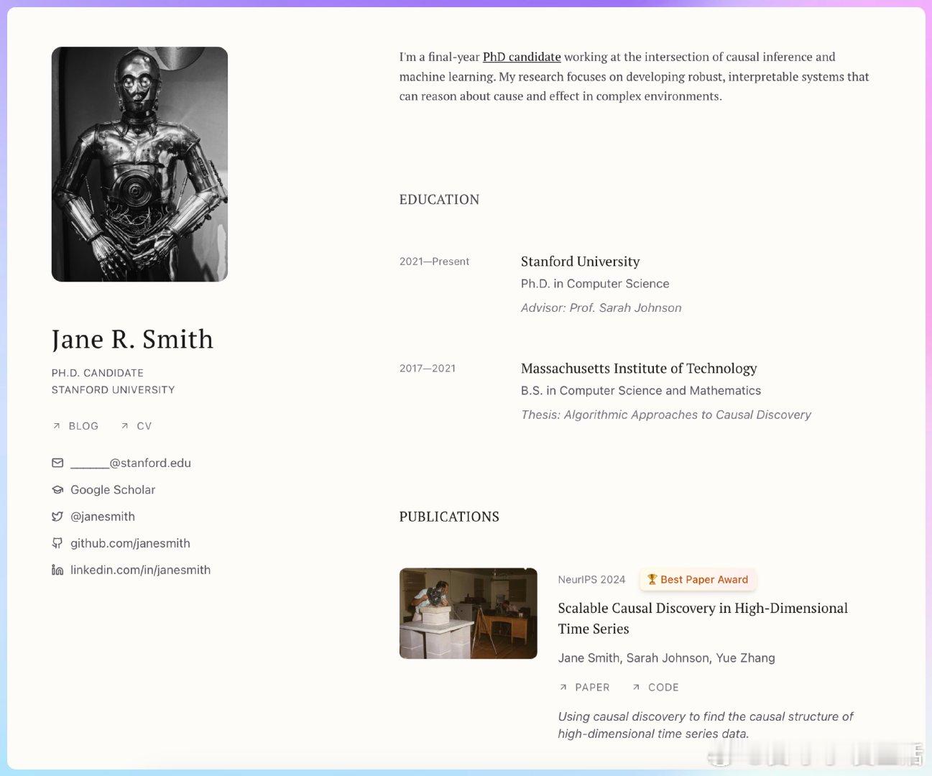Image resolution: width=932 pixels, height=776 pixels.
Task: Click the PUBLICATIONS section heading
Action: (449, 517)
